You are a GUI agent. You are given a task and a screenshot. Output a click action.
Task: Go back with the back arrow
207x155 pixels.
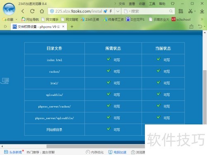(x=23, y=11)
